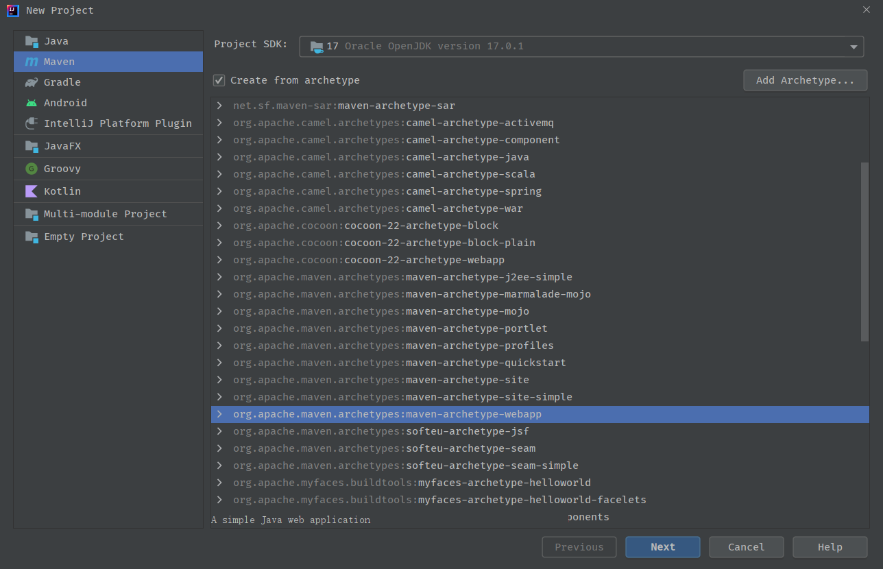Click the Java project type icon

(x=32, y=41)
